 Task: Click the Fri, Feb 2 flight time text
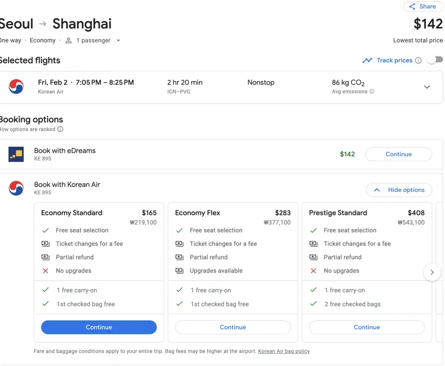[x=86, y=82]
